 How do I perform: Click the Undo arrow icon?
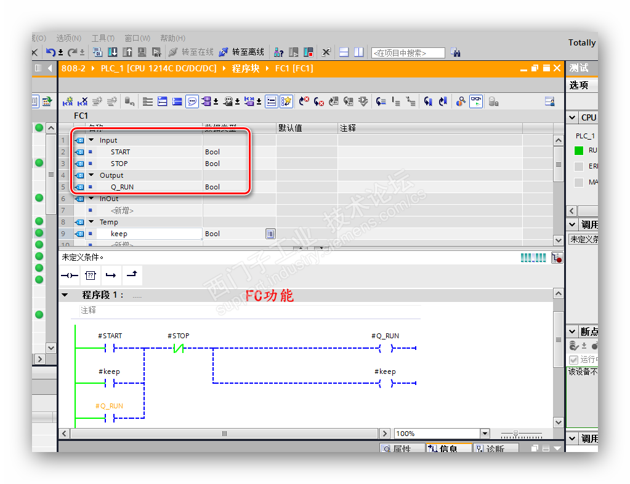(50, 52)
